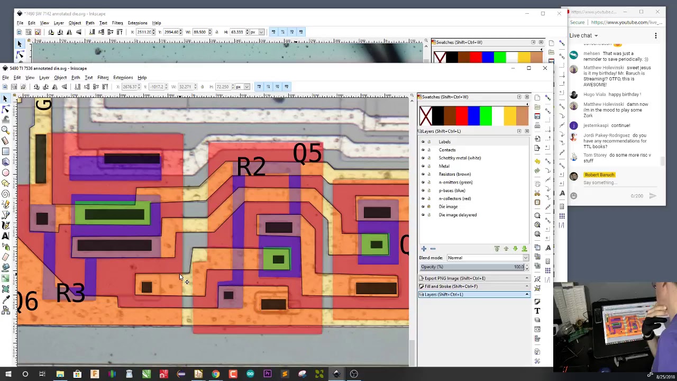Click the Add Layer plus icon
This screenshot has height=381, width=677.
pos(424,249)
